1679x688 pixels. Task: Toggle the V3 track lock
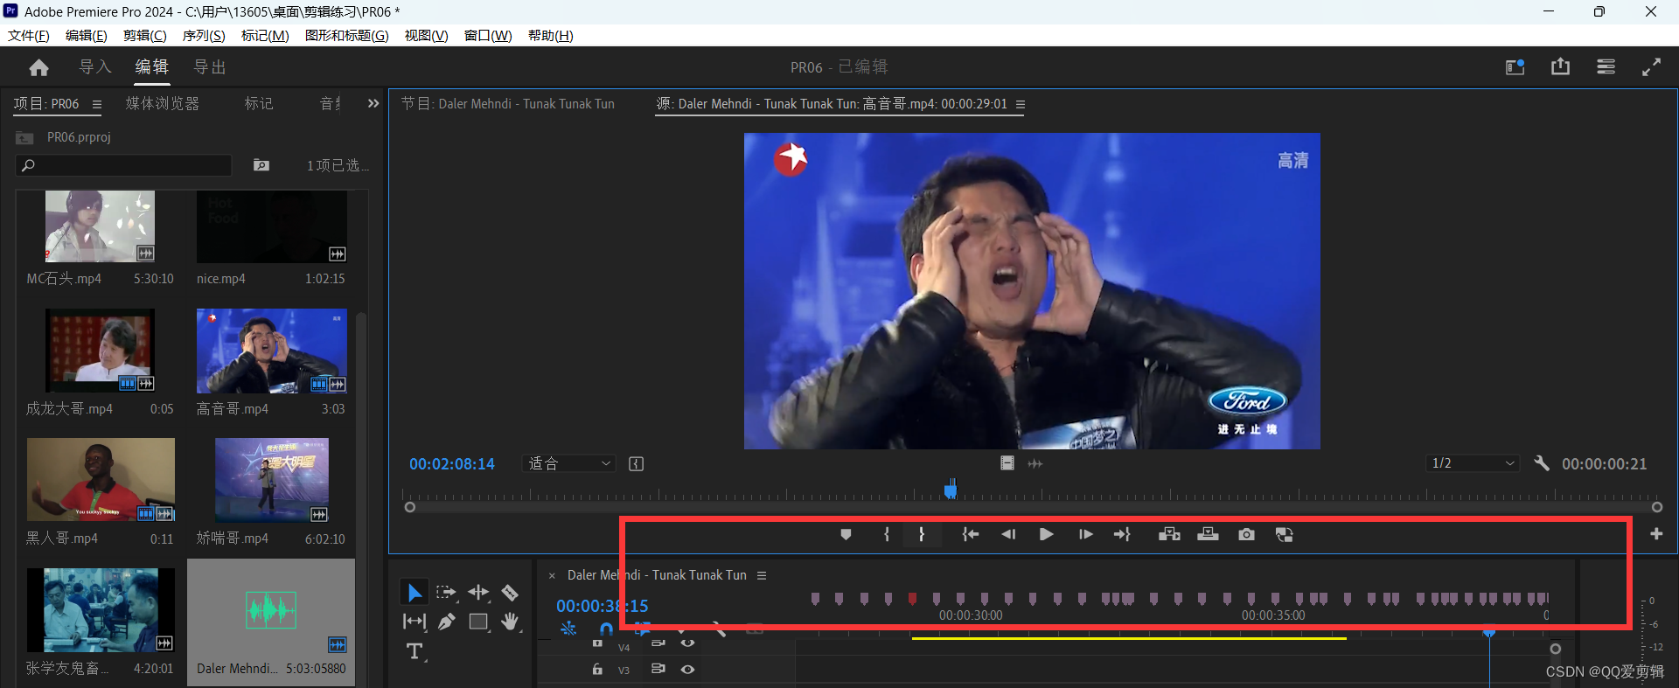[597, 670]
